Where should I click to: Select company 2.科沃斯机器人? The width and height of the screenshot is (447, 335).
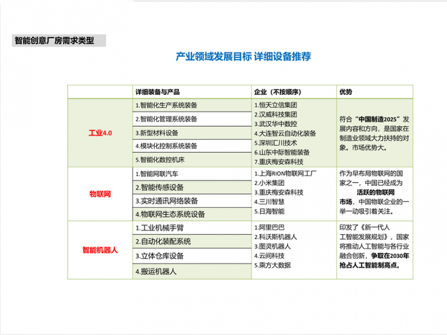coord(275,237)
